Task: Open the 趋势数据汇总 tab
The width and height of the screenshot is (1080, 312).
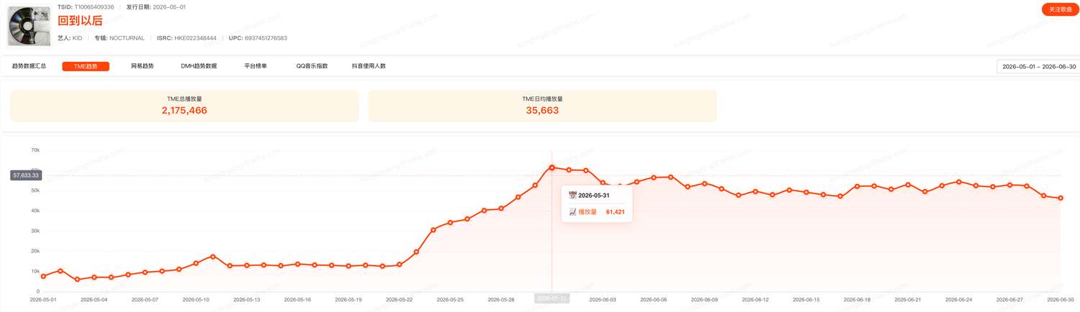Action: click(x=29, y=66)
